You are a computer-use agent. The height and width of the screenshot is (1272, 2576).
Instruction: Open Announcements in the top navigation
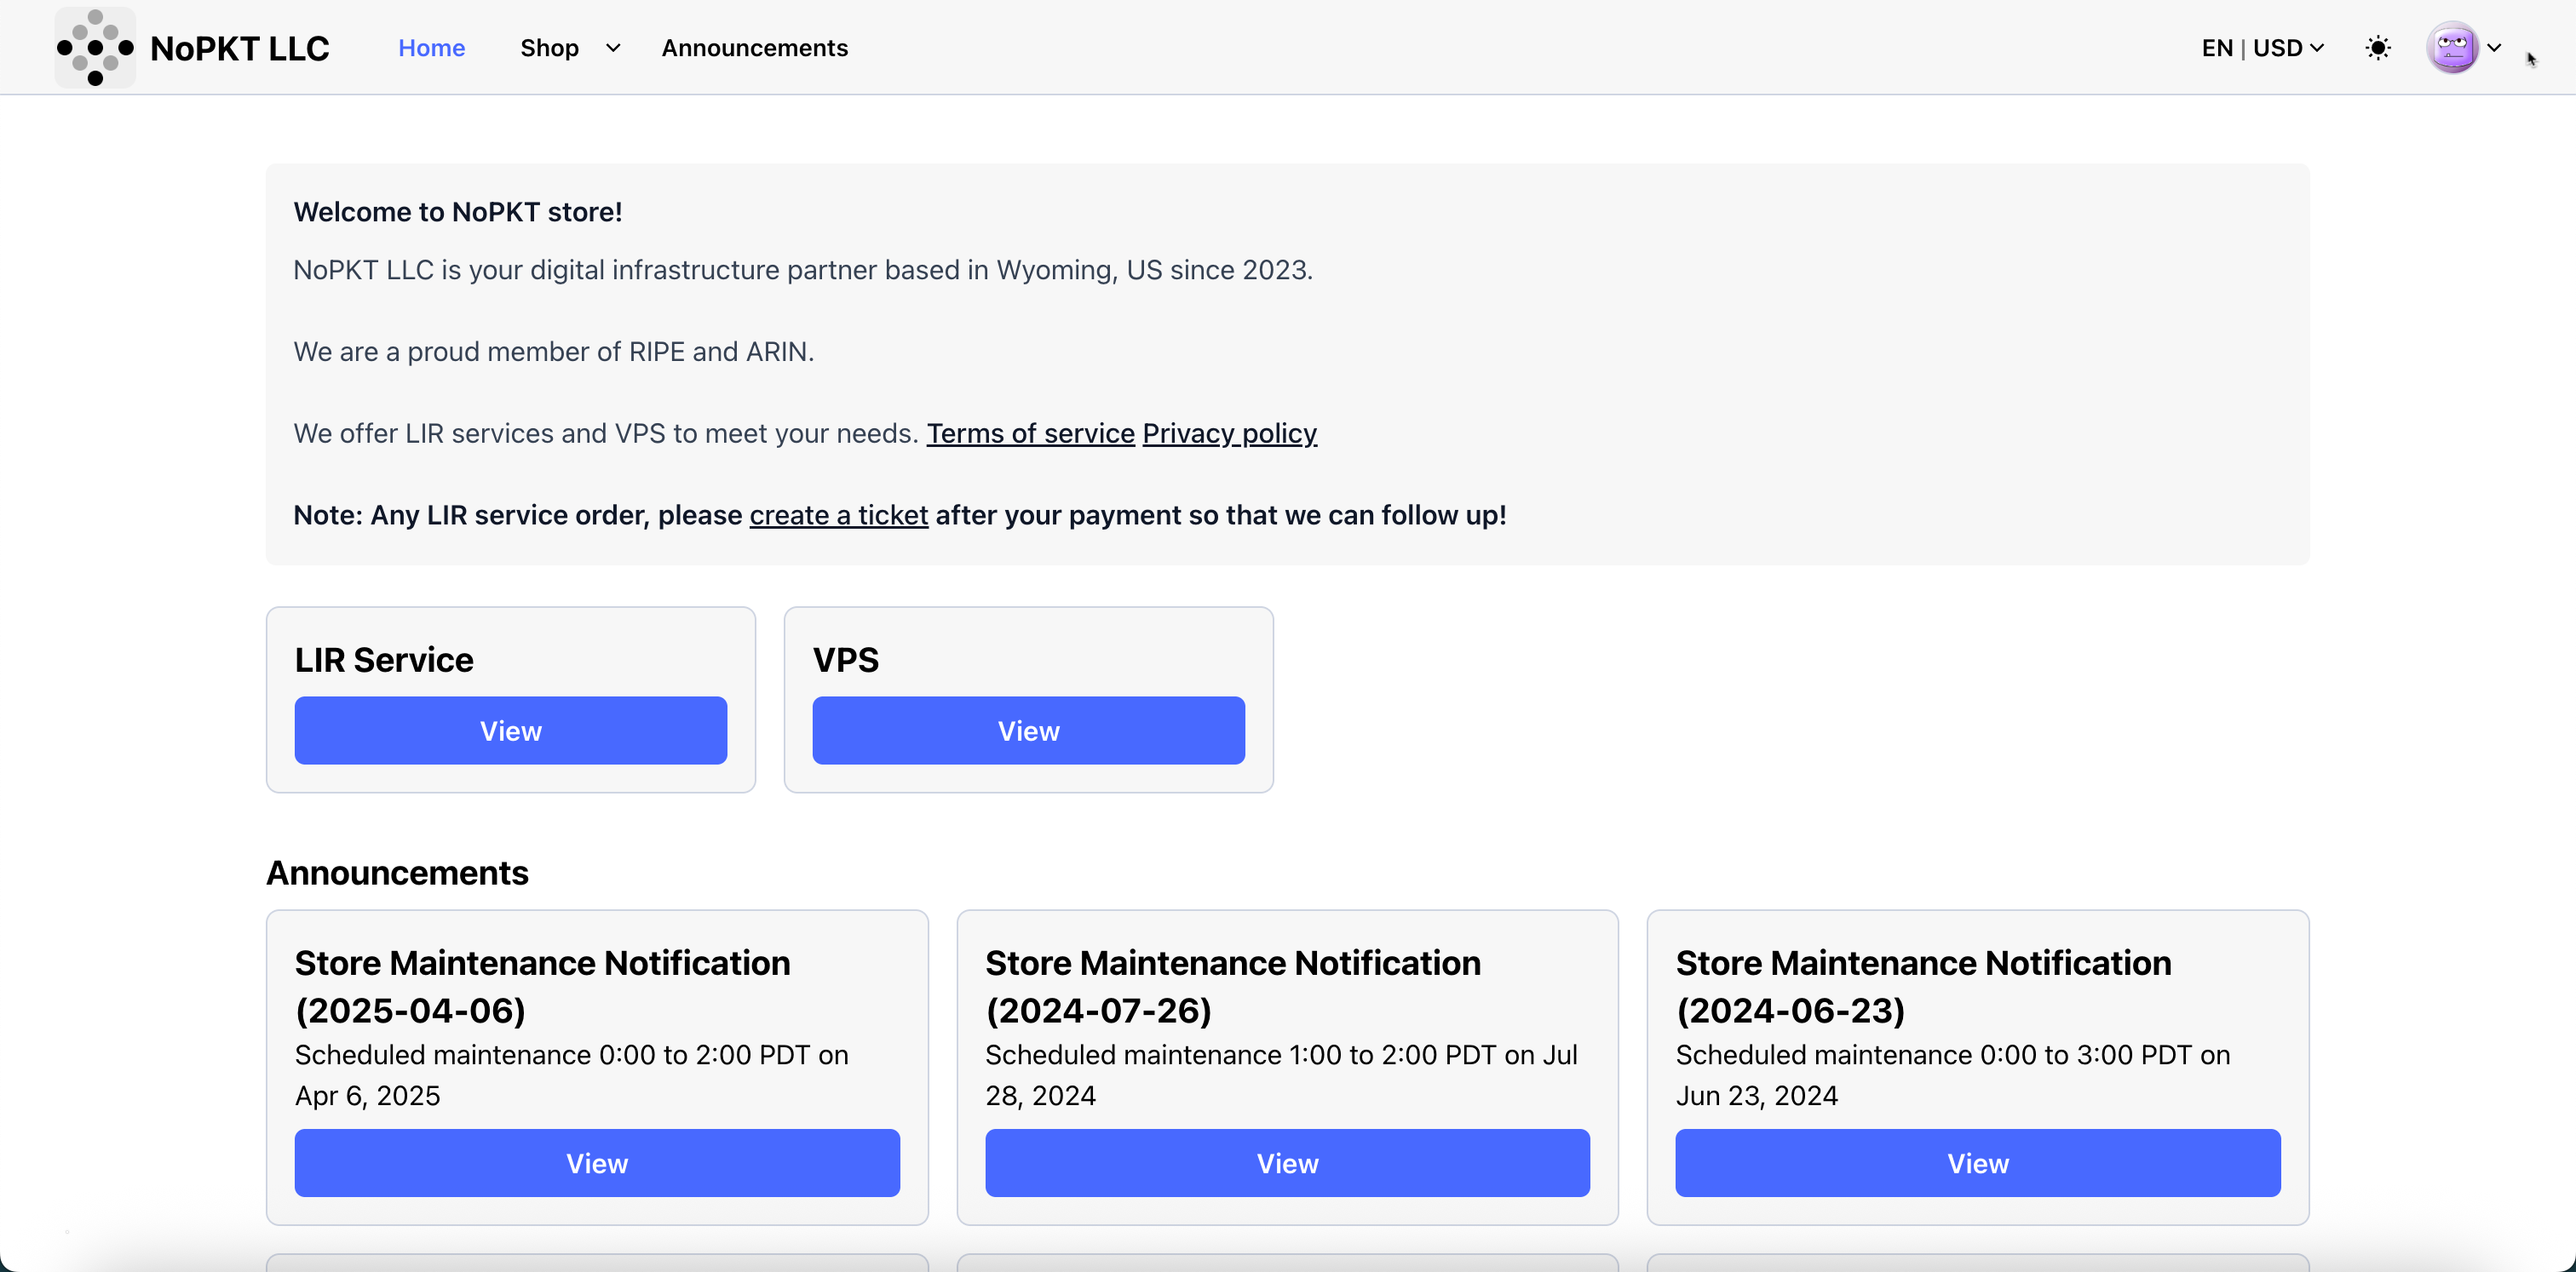pos(754,48)
